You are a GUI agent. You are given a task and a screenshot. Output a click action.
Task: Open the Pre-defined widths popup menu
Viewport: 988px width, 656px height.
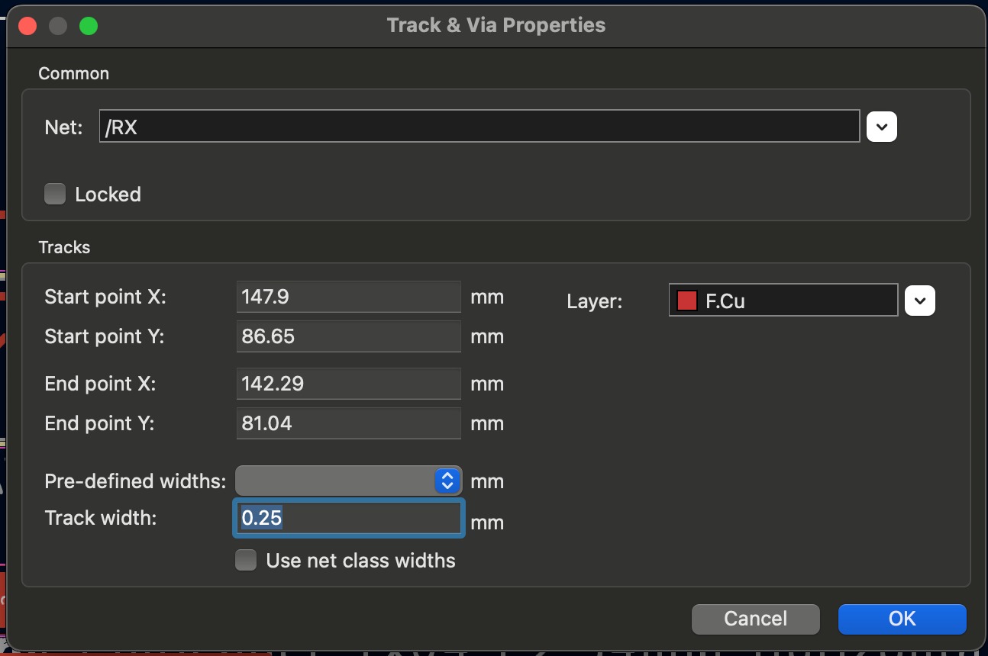tap(336, 481)
